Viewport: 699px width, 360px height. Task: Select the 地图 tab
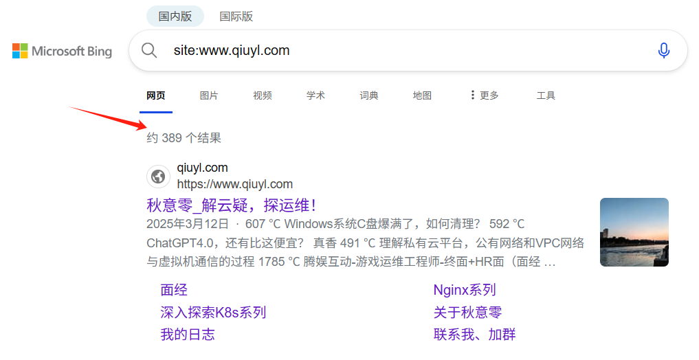422,95
